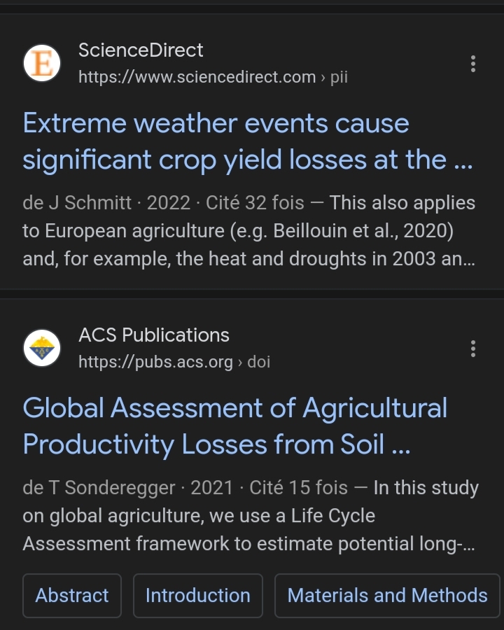
Task: Open three-dot menu for ScienceDirect result
Action: (x=473, y=64)
